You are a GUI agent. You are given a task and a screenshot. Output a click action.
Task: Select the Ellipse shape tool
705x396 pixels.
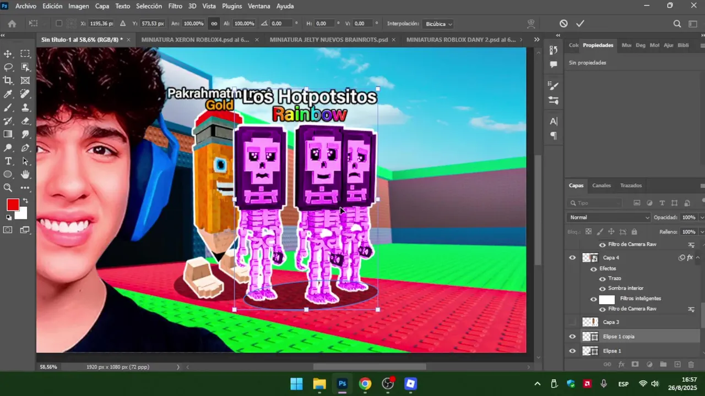8,174
